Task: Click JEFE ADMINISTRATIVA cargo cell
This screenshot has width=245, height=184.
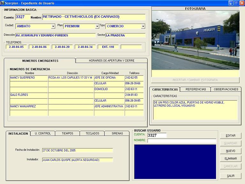Action: pyautogui.click(x=109, y=107)
